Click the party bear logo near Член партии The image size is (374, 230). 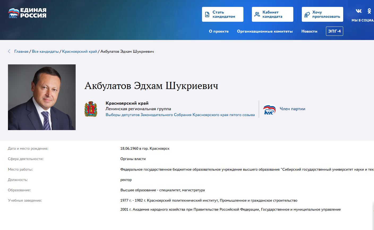click(x=269, y=109)
